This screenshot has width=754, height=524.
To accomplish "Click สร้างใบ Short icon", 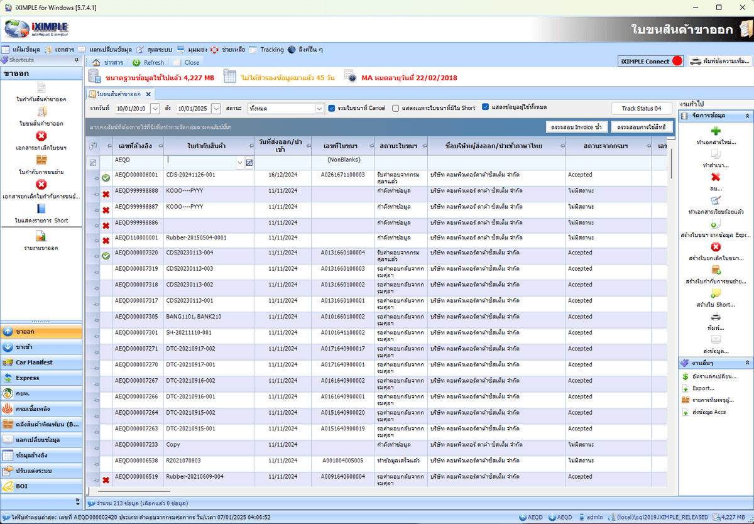I will pyautogui.click(x=716, y=293).
